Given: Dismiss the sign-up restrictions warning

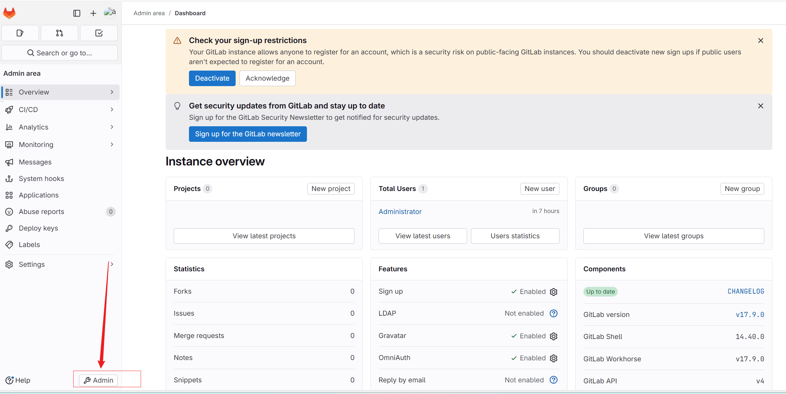Looking at the screenshot, I should [761, 40].
